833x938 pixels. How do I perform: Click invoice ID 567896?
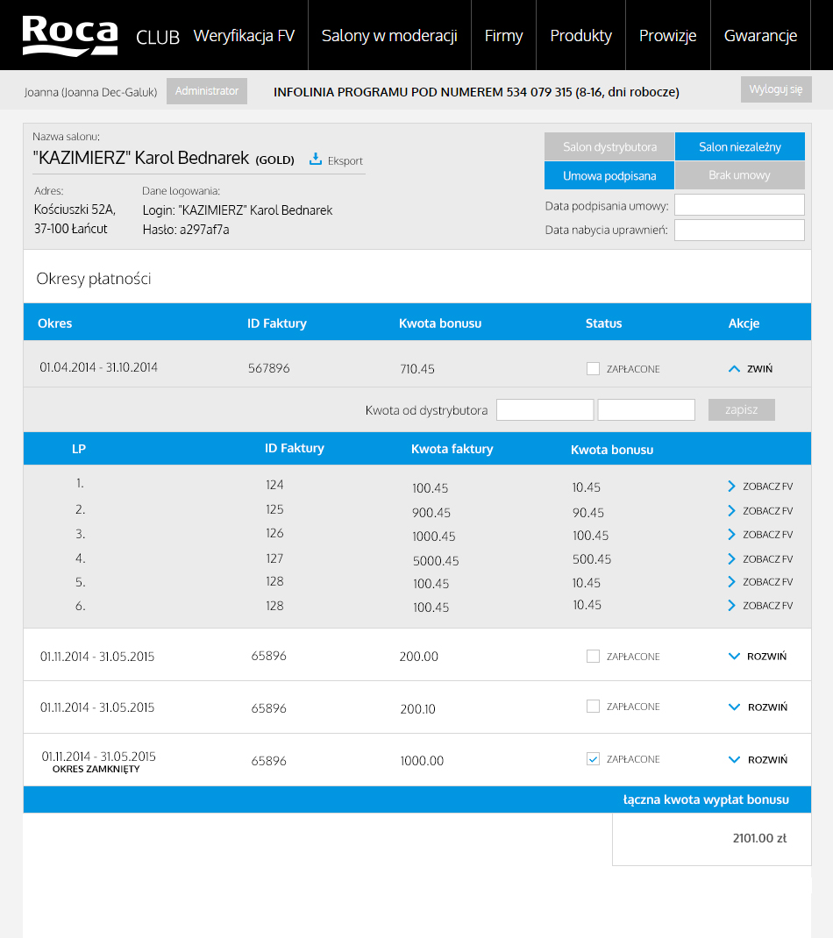(268, 368)
